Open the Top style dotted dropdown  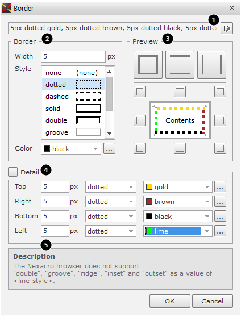point(111,187)
